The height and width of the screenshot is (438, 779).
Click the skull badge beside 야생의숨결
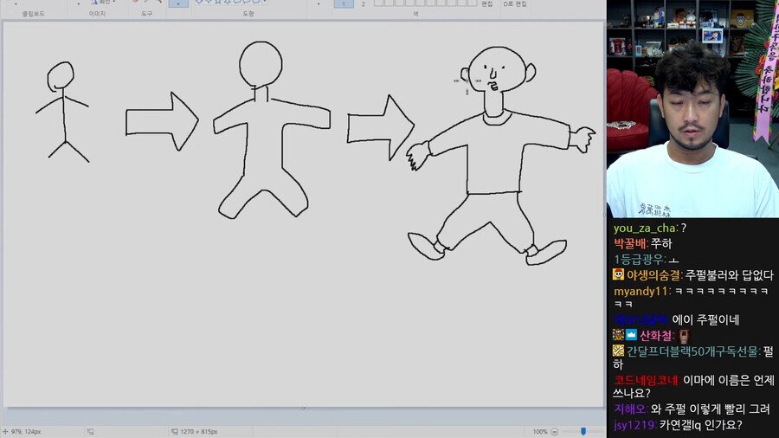coord(618,274)
